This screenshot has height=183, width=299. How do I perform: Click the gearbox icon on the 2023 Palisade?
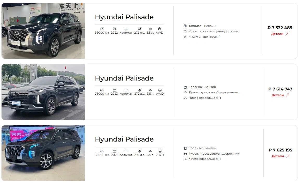126,90
